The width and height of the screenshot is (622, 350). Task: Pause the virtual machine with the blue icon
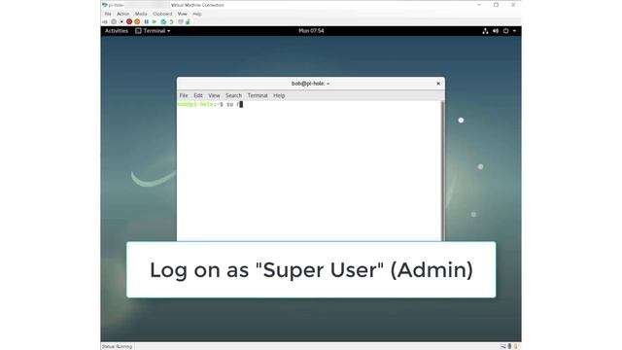click(147, 21)
